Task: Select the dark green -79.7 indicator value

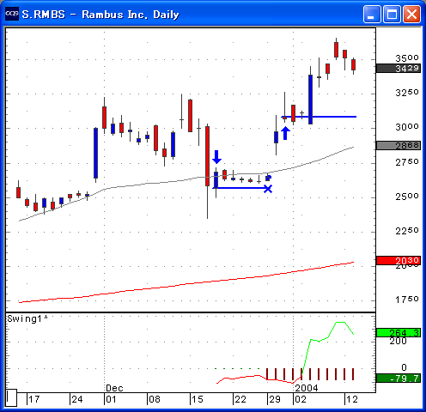Action: click(399, 379)
